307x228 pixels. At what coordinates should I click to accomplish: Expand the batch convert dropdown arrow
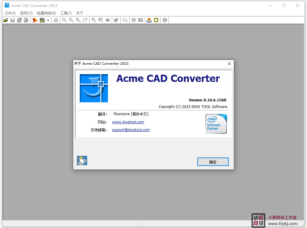(48, 20)
